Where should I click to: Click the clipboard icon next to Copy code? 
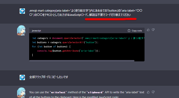tap(129, 31)
